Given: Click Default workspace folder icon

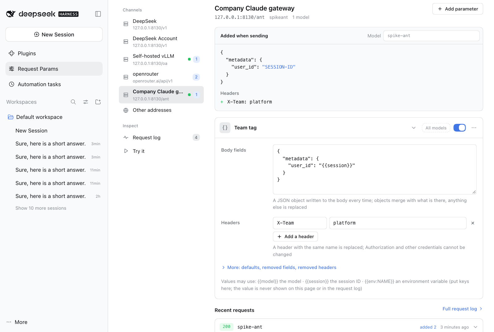Looking at the screenshot, I should (11, 117).
